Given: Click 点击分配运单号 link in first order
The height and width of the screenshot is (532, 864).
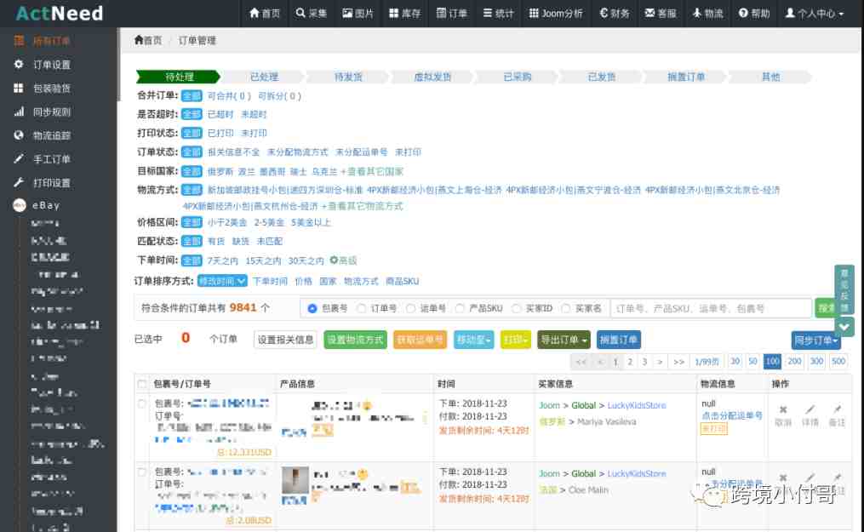Looking at the screenshot, I should click(x=732, y=415).
